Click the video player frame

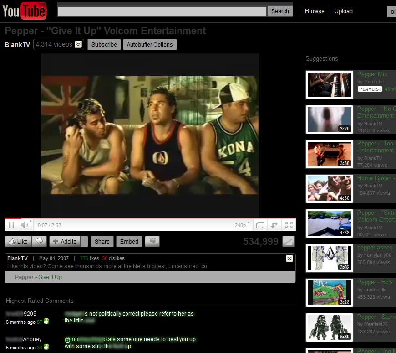click(x=150, y=135)
